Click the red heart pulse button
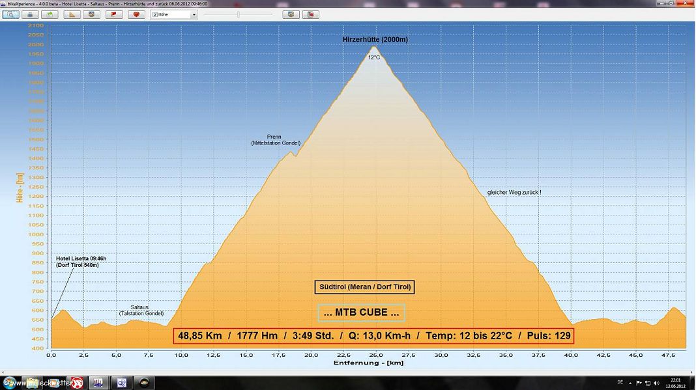The image size is (696, 390). (136, 14)
